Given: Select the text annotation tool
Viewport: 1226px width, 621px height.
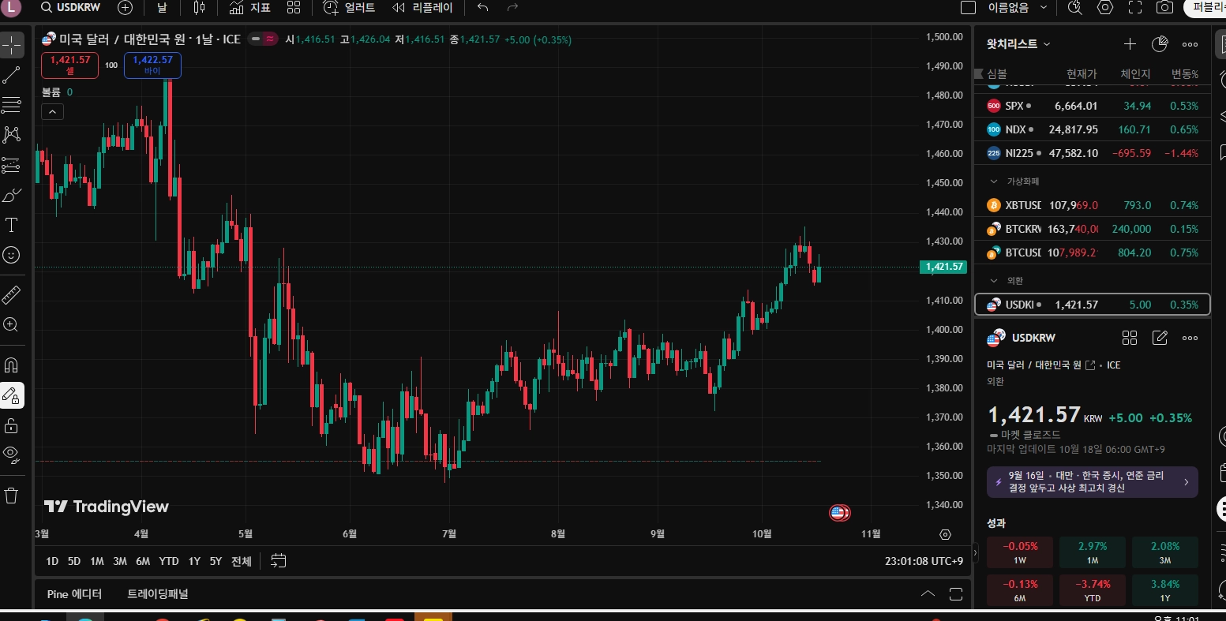Looking at the screenshot, I should click(x=12, y=226).
